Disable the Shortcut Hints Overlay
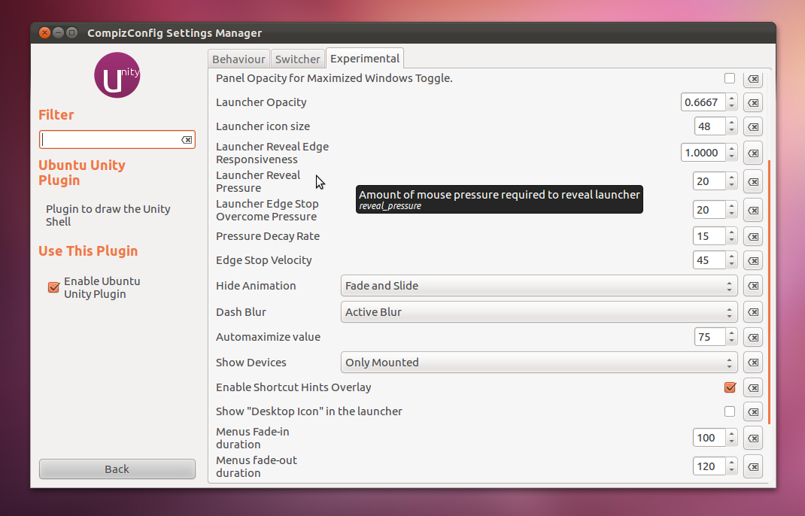805x516 pixels. click(730, 387)
